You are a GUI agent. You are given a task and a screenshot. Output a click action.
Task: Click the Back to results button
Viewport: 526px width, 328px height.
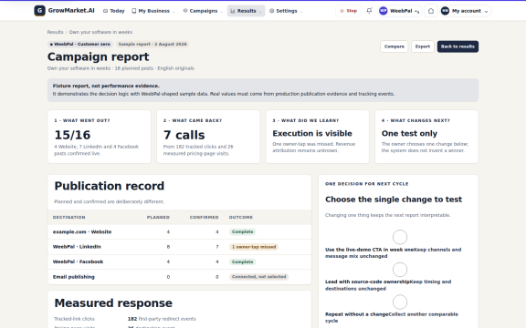point(458,46)
